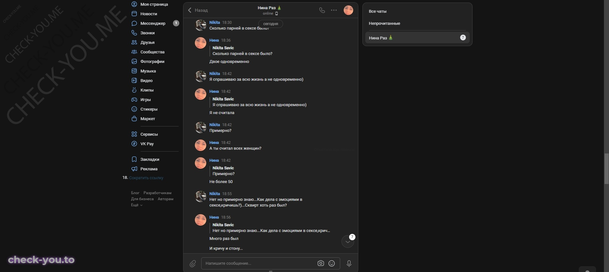Image resolution: width=609 pixels, height=272 pixels.
Task: Open Музыка music icon
Action: (134, 71)
